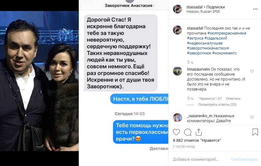Open three-dot more options menu
Viewport: 261px width, 166px height.
click(x=255, y=9)
